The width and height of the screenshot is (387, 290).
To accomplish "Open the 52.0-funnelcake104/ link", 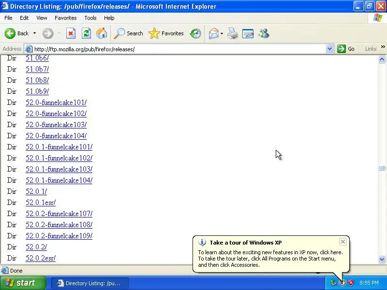I will click(56, 136).
